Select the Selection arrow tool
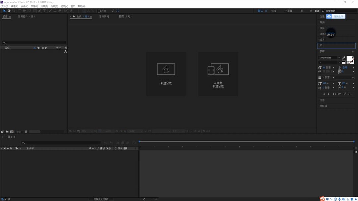Viewport: 358px width, 201px height. coord(4,11)
